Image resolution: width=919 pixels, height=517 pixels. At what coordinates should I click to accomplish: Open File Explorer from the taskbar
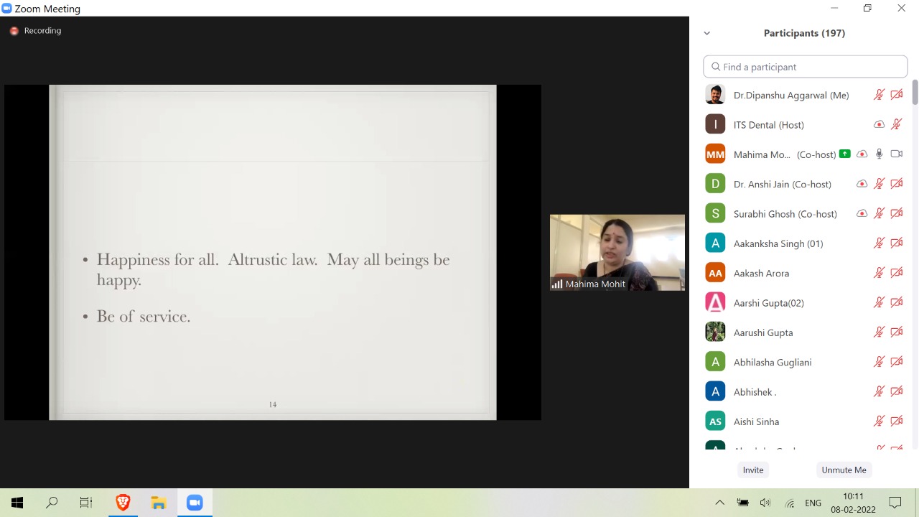click(x=159, y=503)
